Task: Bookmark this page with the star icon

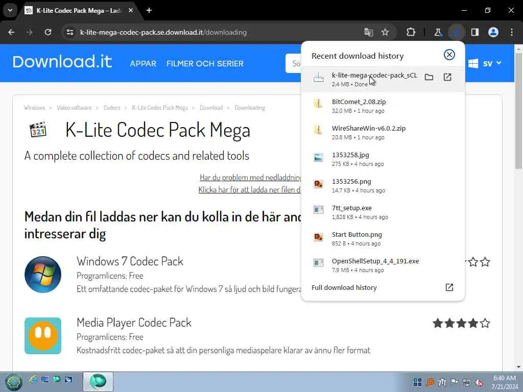Action: 385,32
